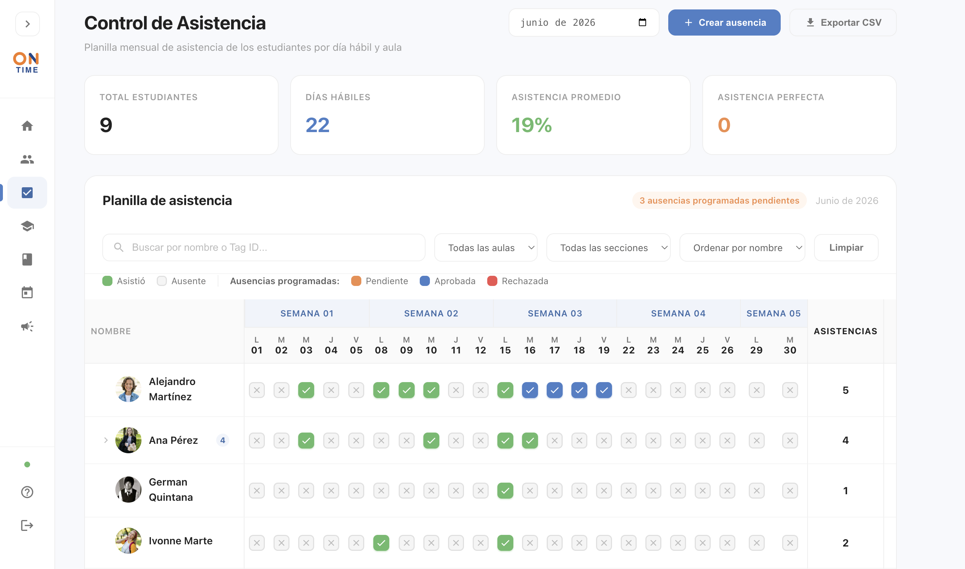Click the SEMANA 03 column header
Screen dimensions: 965x569
555,314
